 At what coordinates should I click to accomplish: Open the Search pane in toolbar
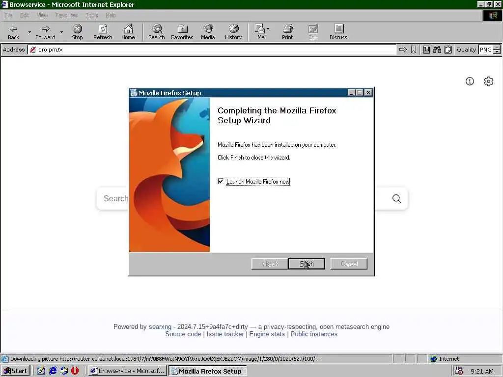157,32
